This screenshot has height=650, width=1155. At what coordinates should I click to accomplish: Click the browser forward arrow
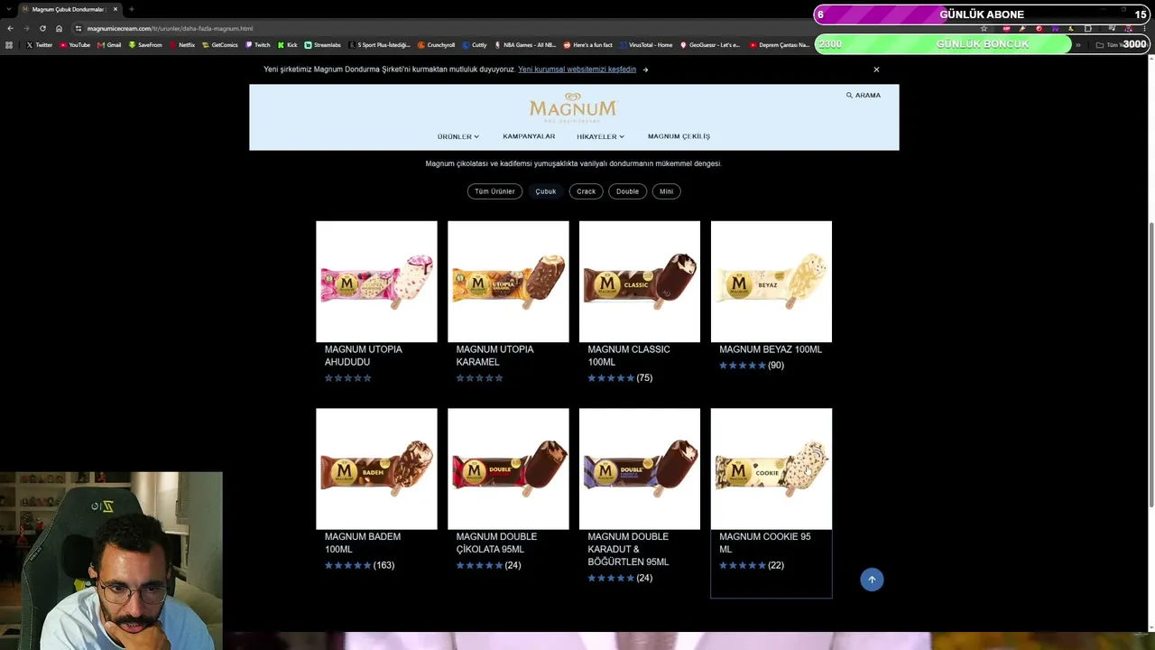[x=26, y=28]
